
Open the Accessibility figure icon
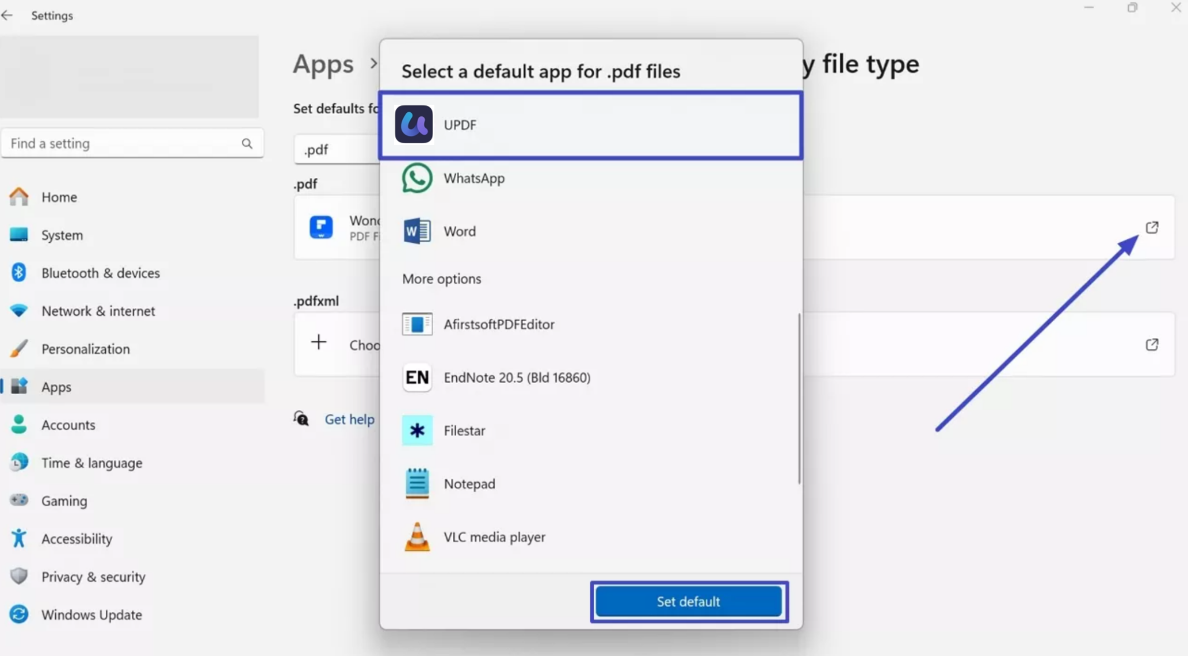coord(19,538)
